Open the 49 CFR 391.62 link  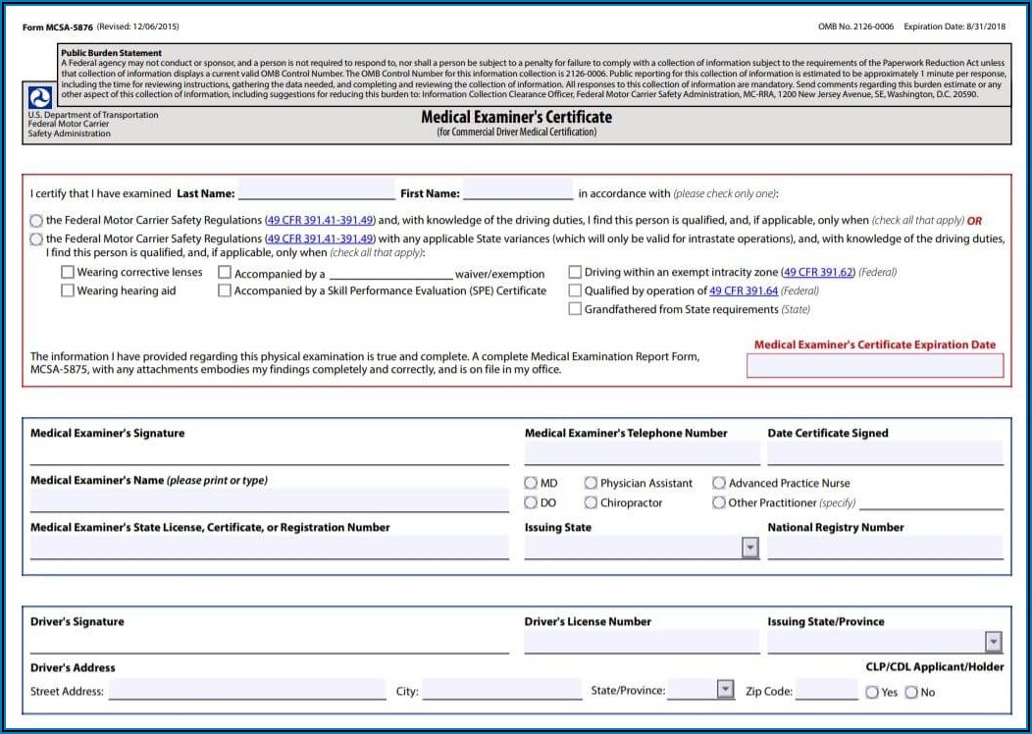[x=818, y=272]
